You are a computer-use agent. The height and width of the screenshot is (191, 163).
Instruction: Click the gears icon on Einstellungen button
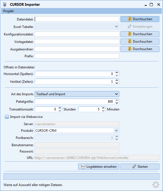coord(130,26)
